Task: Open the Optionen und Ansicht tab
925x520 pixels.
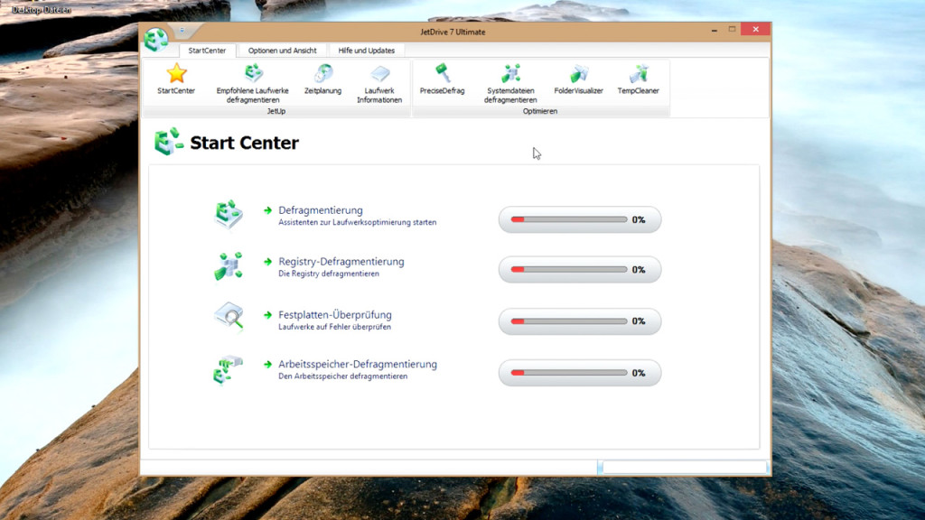Action: coord(282,51)
